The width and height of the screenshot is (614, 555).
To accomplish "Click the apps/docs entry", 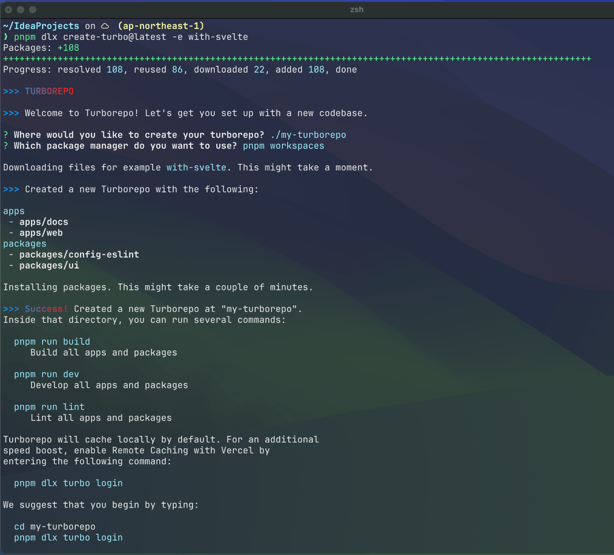I will tap(44, 222).
